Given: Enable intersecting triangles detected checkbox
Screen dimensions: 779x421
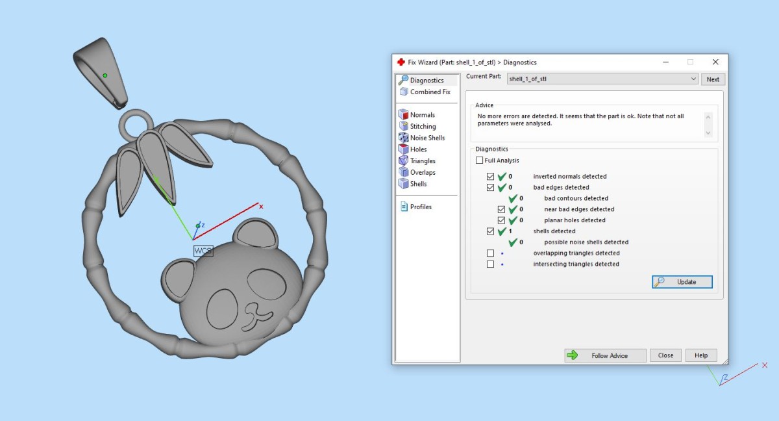Looking at the screenshot, I should 490,264.
